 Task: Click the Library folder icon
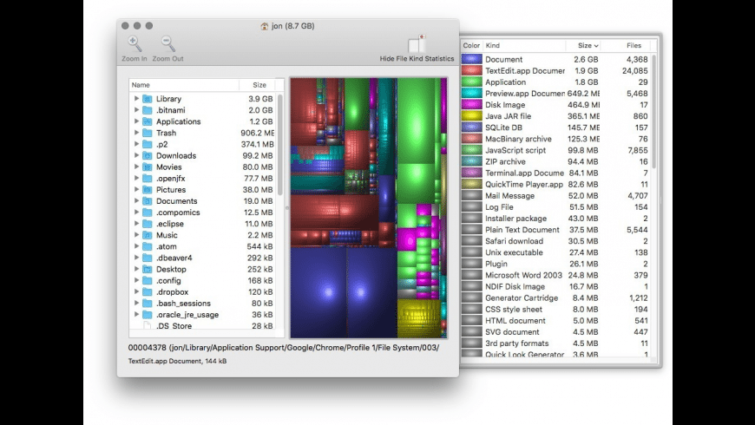click(x=147, y=99)
